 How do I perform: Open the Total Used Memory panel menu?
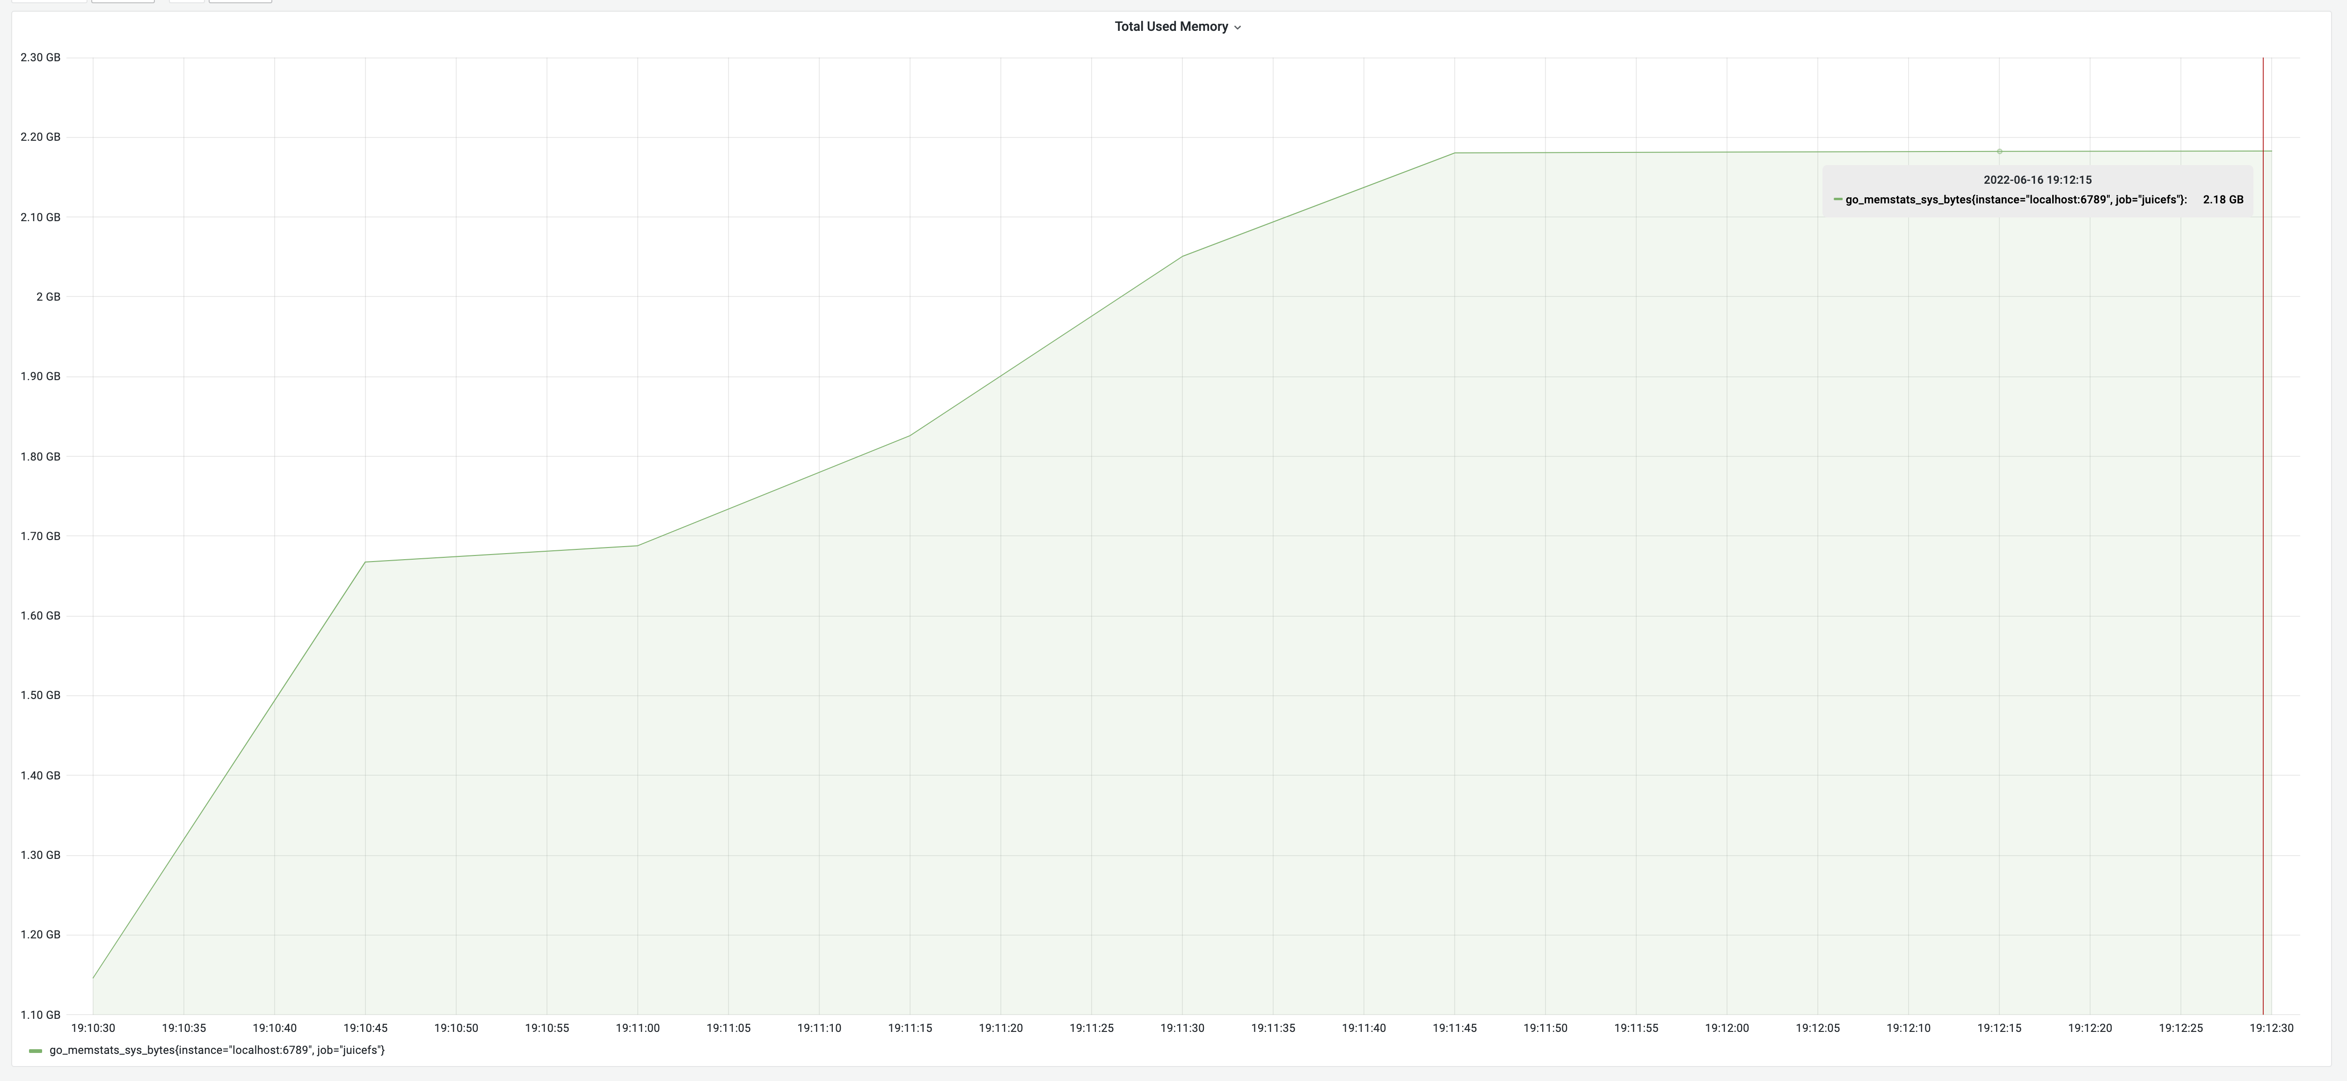click(x=1177, y=26)
